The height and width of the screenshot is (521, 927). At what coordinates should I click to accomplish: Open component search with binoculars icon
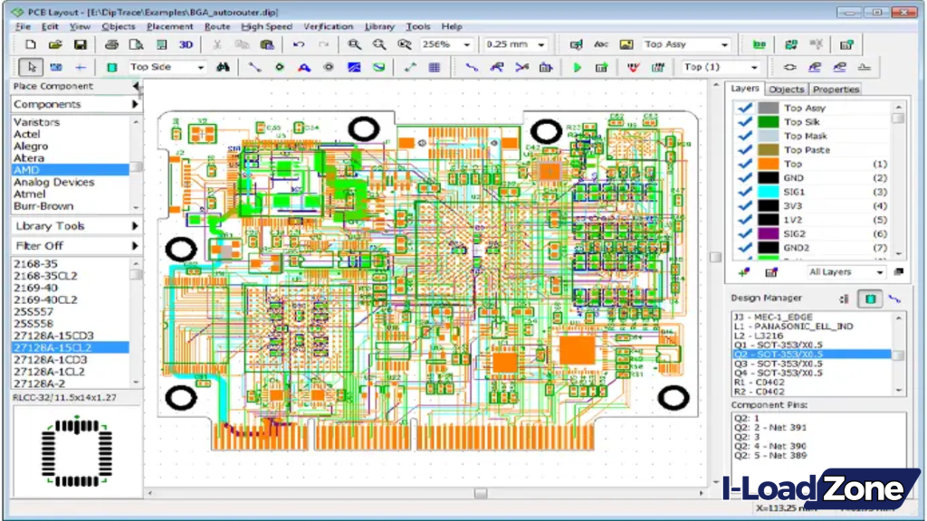tap(224, 66)
